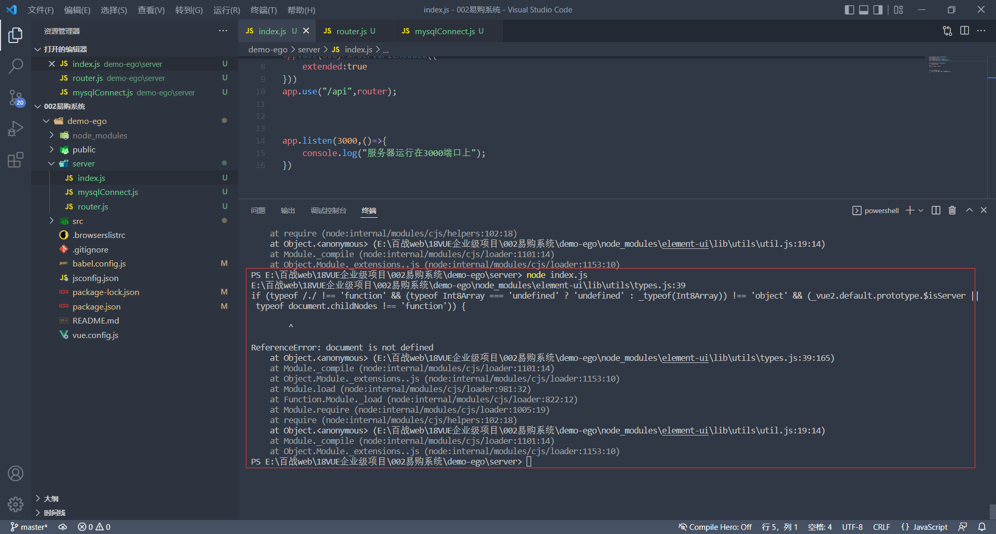
Task: Switch to the router.js editor tab
Action: pos(350,31)
